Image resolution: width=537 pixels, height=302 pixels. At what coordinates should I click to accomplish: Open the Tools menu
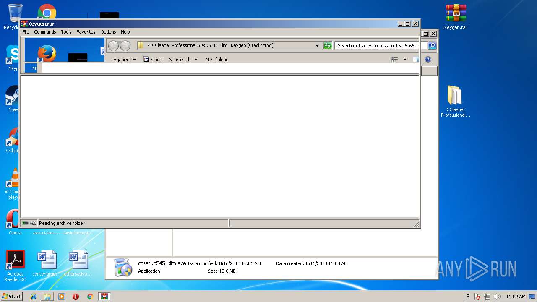coord(66,32)
